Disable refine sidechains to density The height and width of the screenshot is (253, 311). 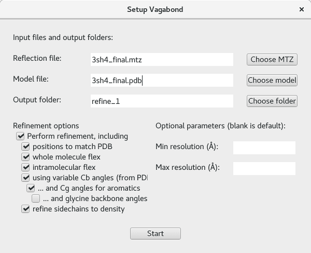tap(25, 209)
